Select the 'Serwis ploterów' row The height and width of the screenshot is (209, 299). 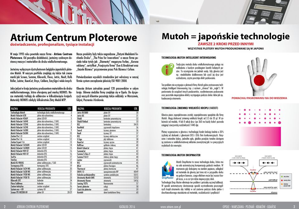click(x=107, y=187)
